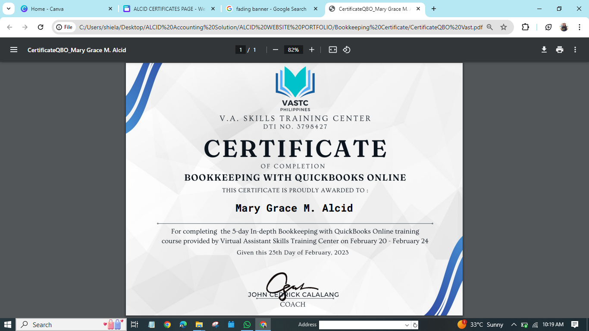Open PDF viewer more actions menu
The height and width of the screenshot is (331, 589).
click(x=575, y=50)
